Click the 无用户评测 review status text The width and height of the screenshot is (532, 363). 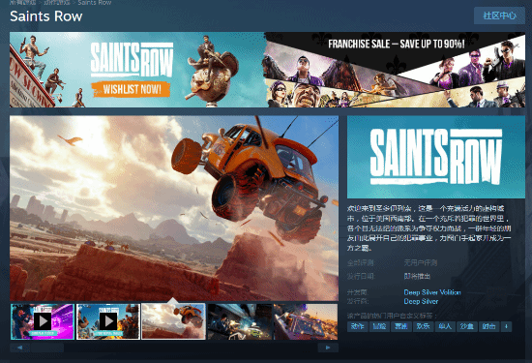point(421,262)
